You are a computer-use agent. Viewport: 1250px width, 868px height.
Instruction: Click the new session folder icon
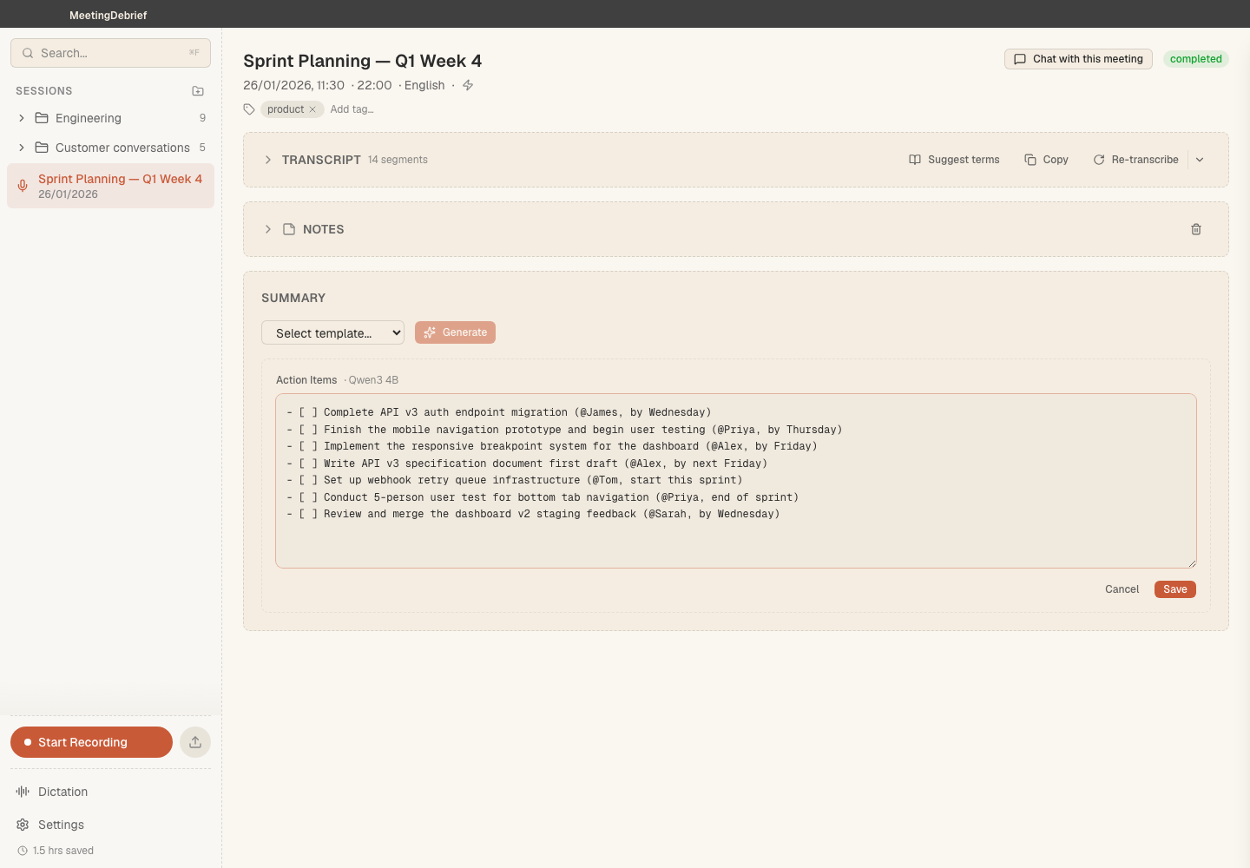pos(198,91)
